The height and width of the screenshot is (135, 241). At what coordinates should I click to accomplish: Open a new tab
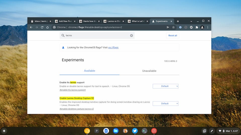point(178,21)
